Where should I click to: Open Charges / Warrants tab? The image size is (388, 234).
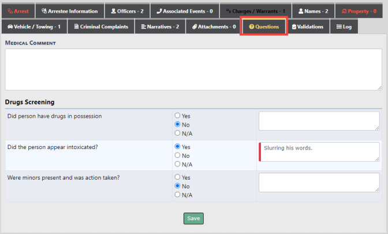(255, 11)
